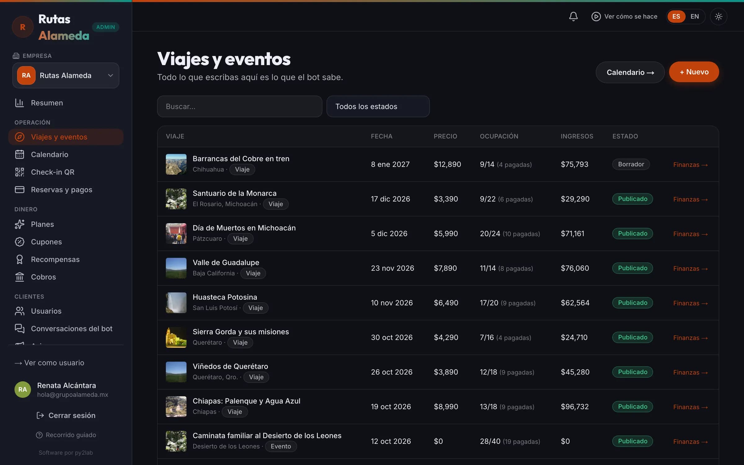The height and width of the screenshot is (465, 744).
Task: Open the Todos los estados filter dropdown
Action: click(378, 106)
